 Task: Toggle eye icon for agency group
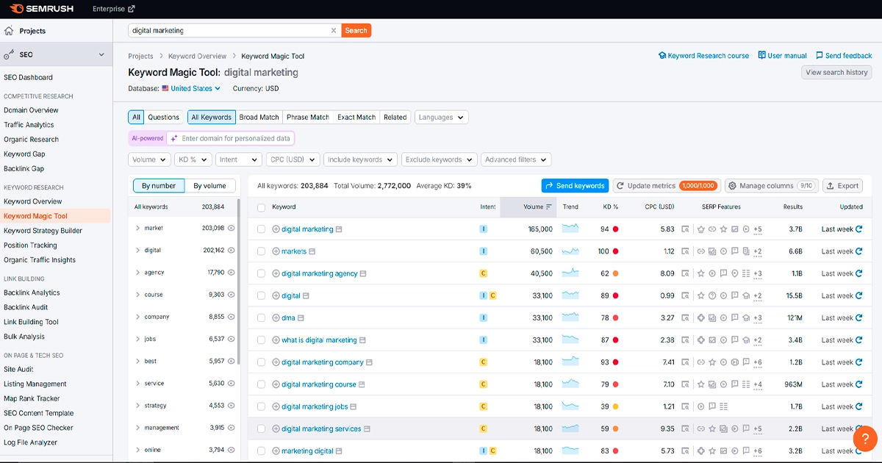(x=232, y=273)
